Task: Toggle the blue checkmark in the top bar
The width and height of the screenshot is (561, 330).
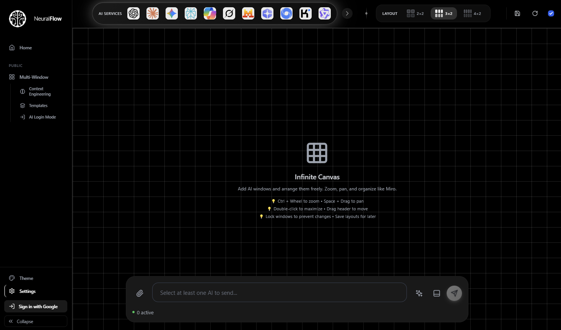Action: click(551, 13)
